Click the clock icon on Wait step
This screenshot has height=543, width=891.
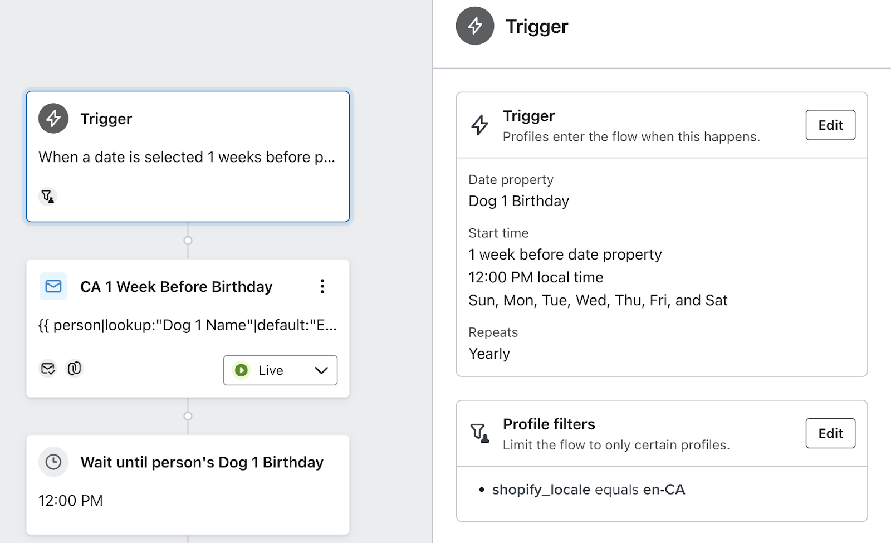click(x=53, y=462)
